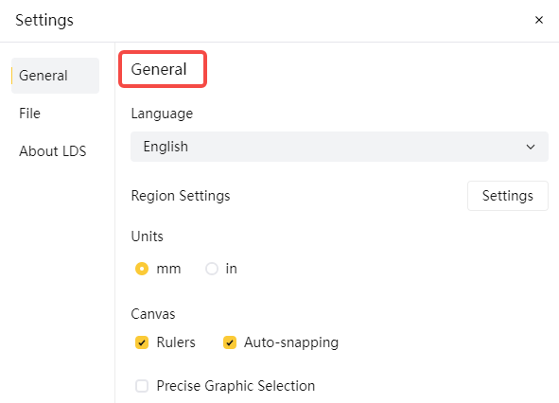The height and width of the screenshot is (403, 559).
Task: Click the chevron arrow in the Language box
Action: 531,147
